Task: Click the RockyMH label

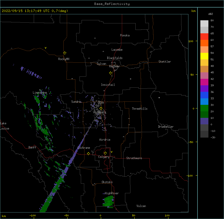Action: coord(64,59)
